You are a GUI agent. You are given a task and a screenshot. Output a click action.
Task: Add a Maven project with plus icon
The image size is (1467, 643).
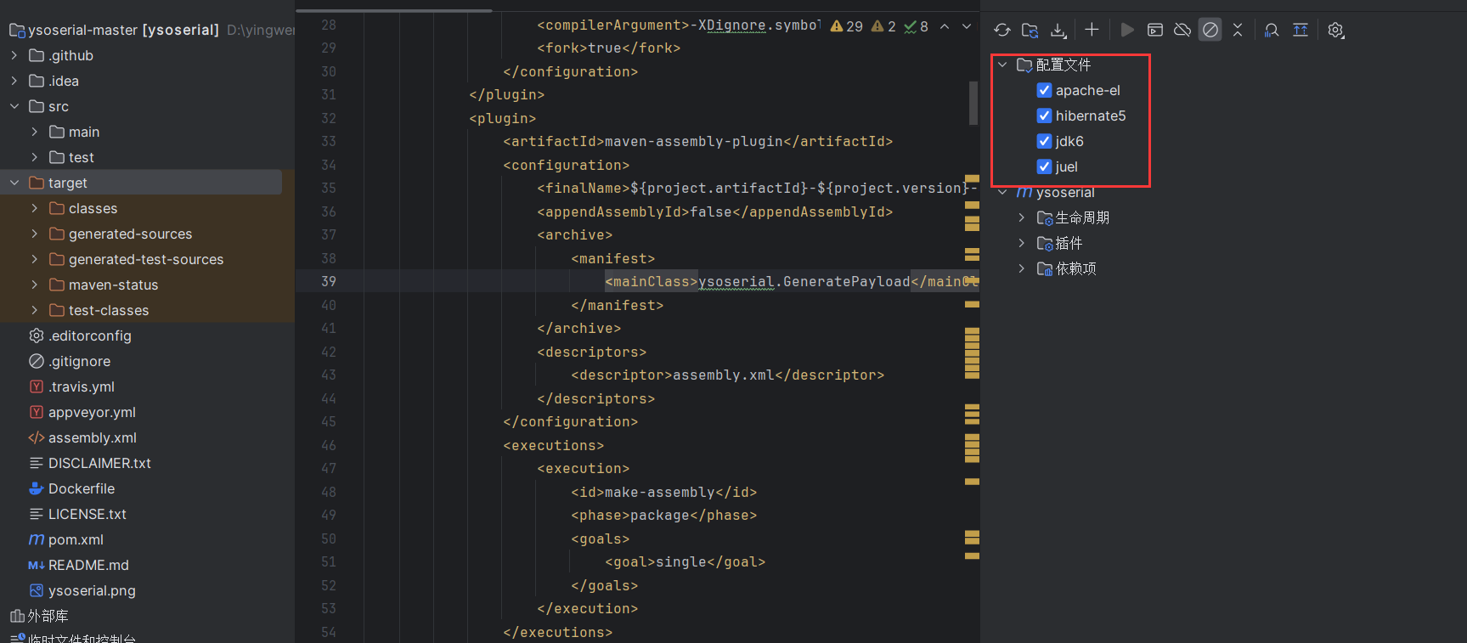click(x=1092, y=30)
